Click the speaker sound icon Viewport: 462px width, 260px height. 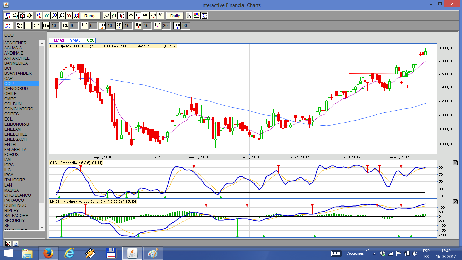click(x=30, y=16)
